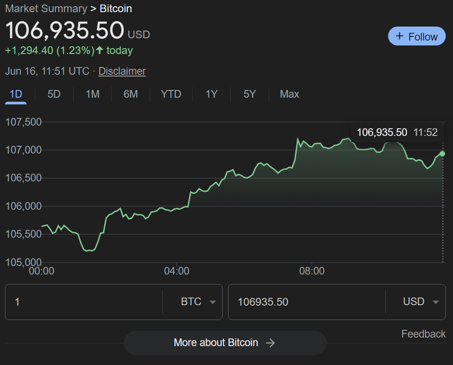View the 1Y price history tab

pos(211,94)
